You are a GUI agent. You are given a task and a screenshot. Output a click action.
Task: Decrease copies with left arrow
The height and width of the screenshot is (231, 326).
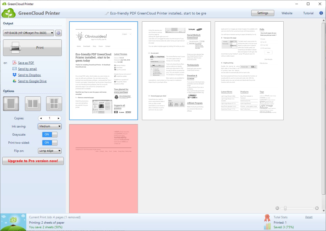point(41,118)
